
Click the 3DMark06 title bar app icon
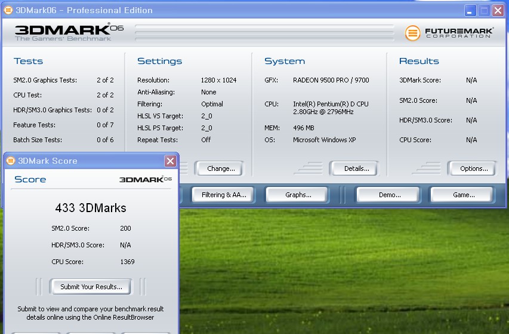(8, 10)
